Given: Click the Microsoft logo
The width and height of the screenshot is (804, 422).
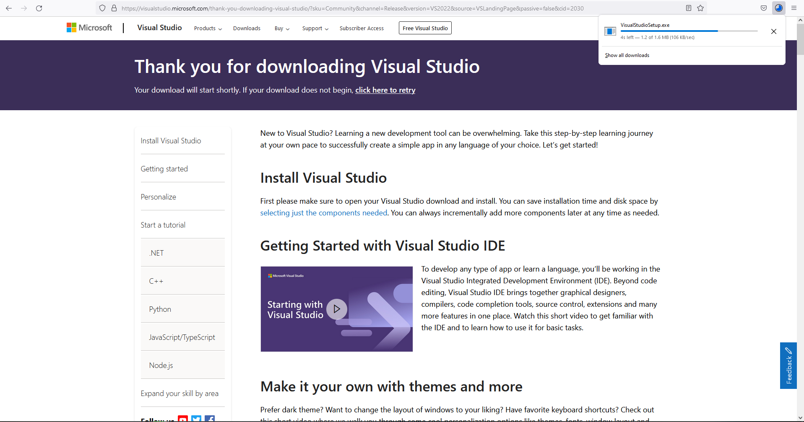Looking at the screenshot, I should pyautogui.click(x=89, y=28).
